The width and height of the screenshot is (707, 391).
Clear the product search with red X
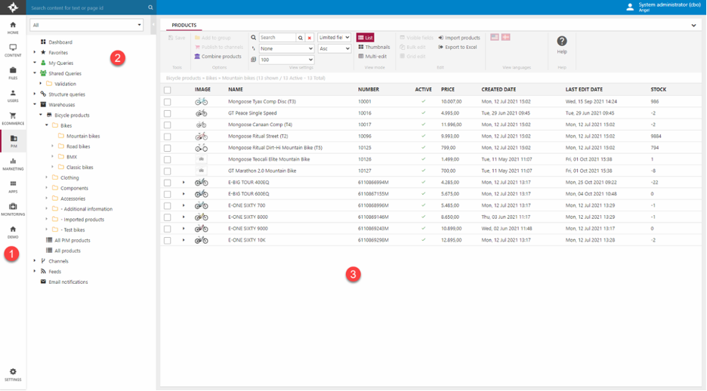310,38
